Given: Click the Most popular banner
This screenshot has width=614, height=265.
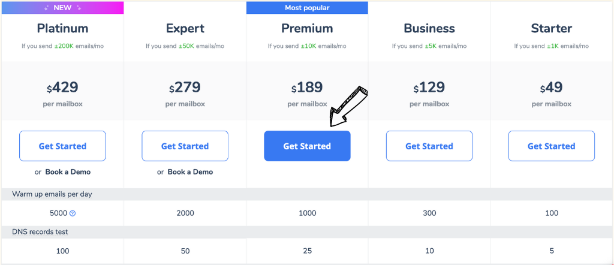Looking at the screenshot, I should click(307, 7).
